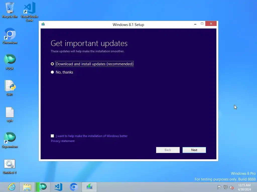Open File Explorer from the taskbar
Screen dimensions: 257x192
click(27, 187)
